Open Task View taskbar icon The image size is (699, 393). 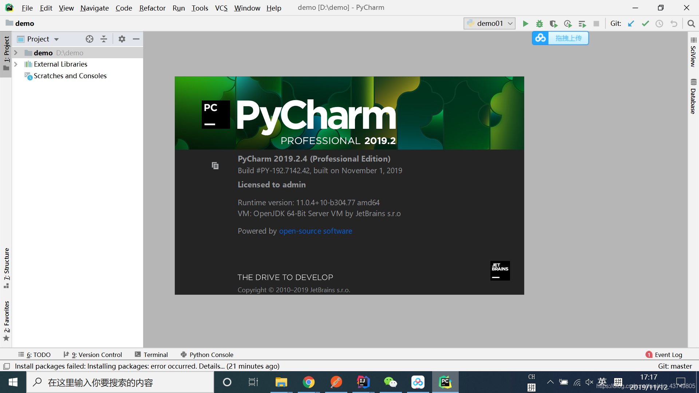[253, 382]
